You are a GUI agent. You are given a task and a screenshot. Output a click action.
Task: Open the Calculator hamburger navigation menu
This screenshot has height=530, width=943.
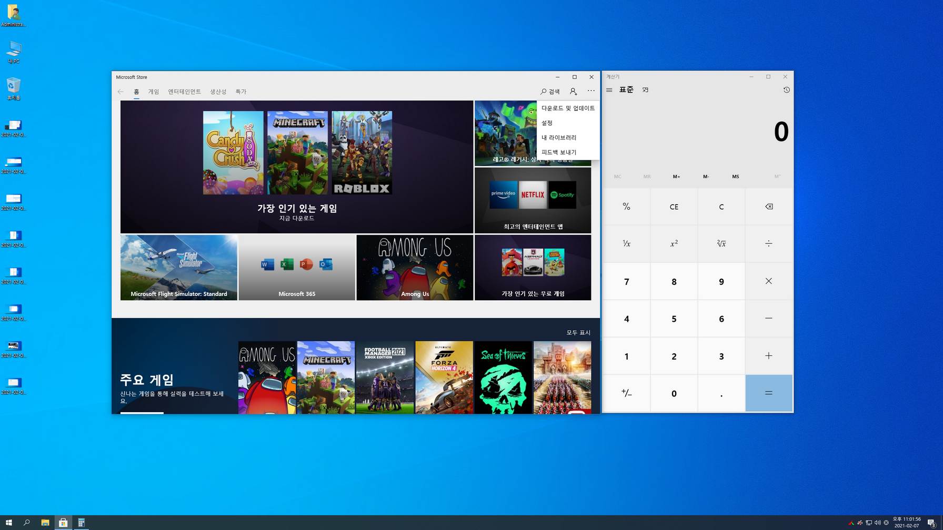(609, 90)
